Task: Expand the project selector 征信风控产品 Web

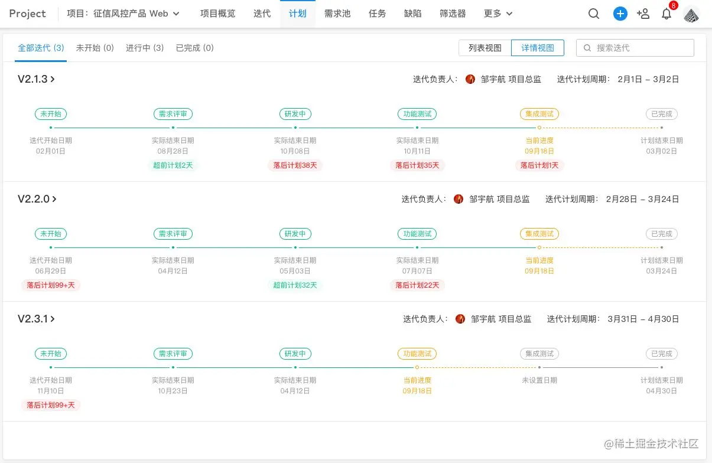Action: click(x=123, y=14)
